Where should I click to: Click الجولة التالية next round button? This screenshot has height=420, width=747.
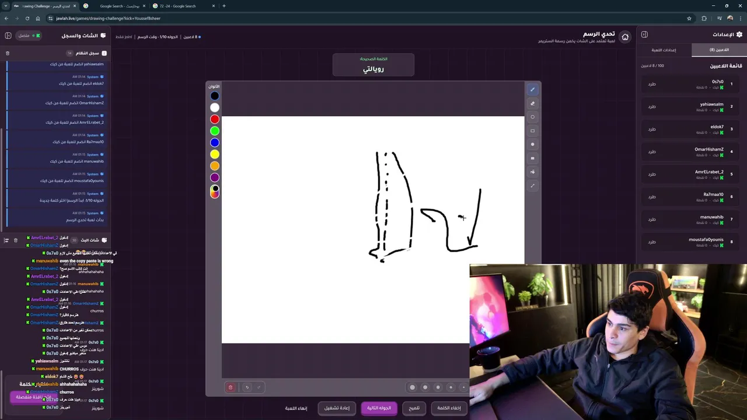point(379,408)
